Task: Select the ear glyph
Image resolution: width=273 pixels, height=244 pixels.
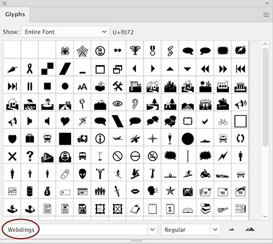Action: click(135, 104)
